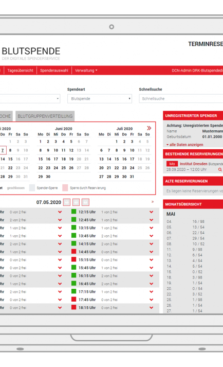223x367 pixels.
Task: Select 31 in the Juli 2020 calendar
Action: (132, 177)
